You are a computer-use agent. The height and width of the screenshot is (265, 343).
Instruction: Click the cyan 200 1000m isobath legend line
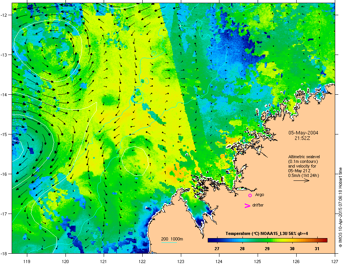(x=169, y=242)
